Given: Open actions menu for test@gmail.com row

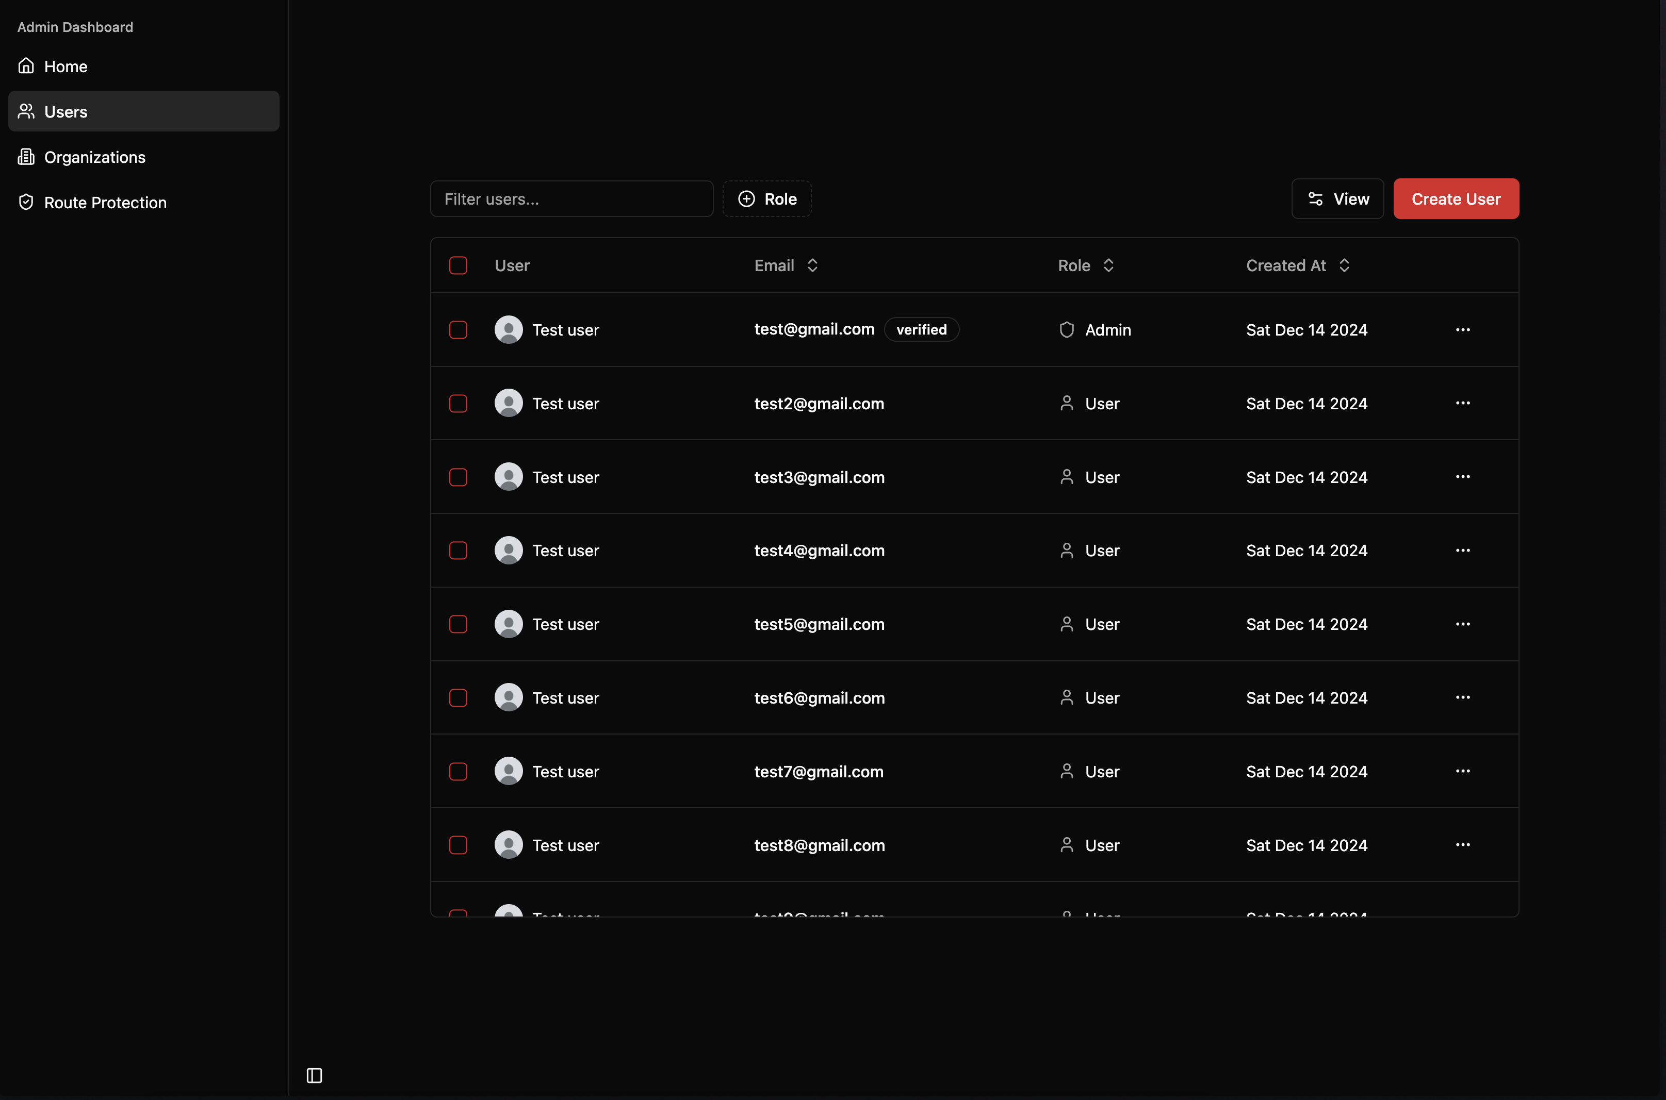Looking at the screenshot, I should tap(1462, 330).
